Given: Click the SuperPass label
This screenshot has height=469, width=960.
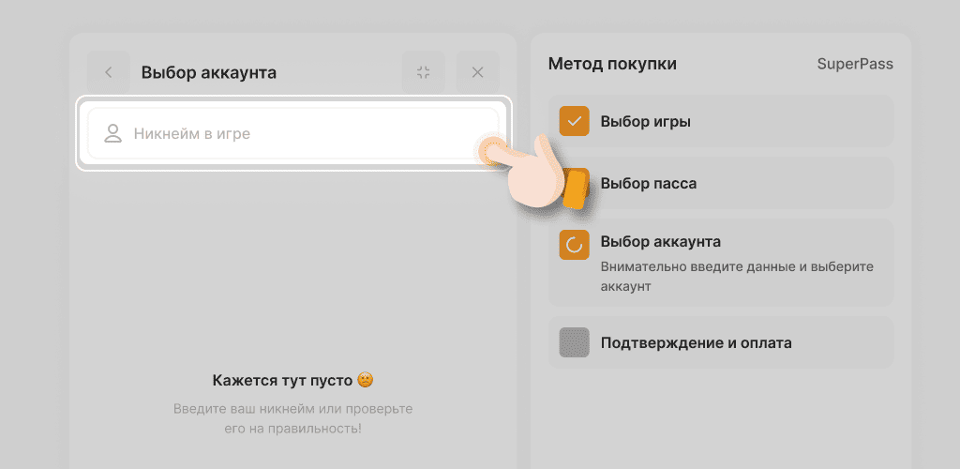Looking at the screenshot, I should (854, 64).
